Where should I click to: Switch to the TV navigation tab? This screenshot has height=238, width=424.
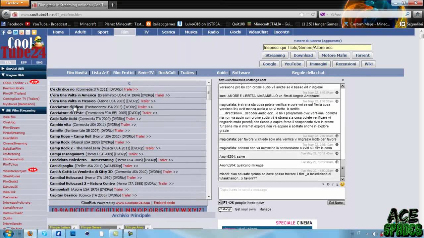[146, 32]
